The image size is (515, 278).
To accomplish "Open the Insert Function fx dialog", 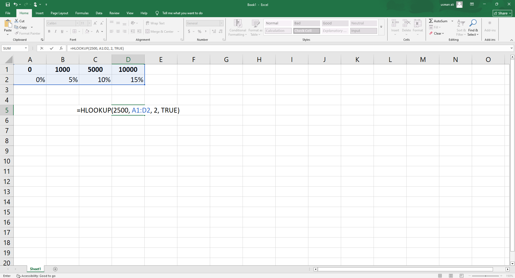I will coord(61,48).
